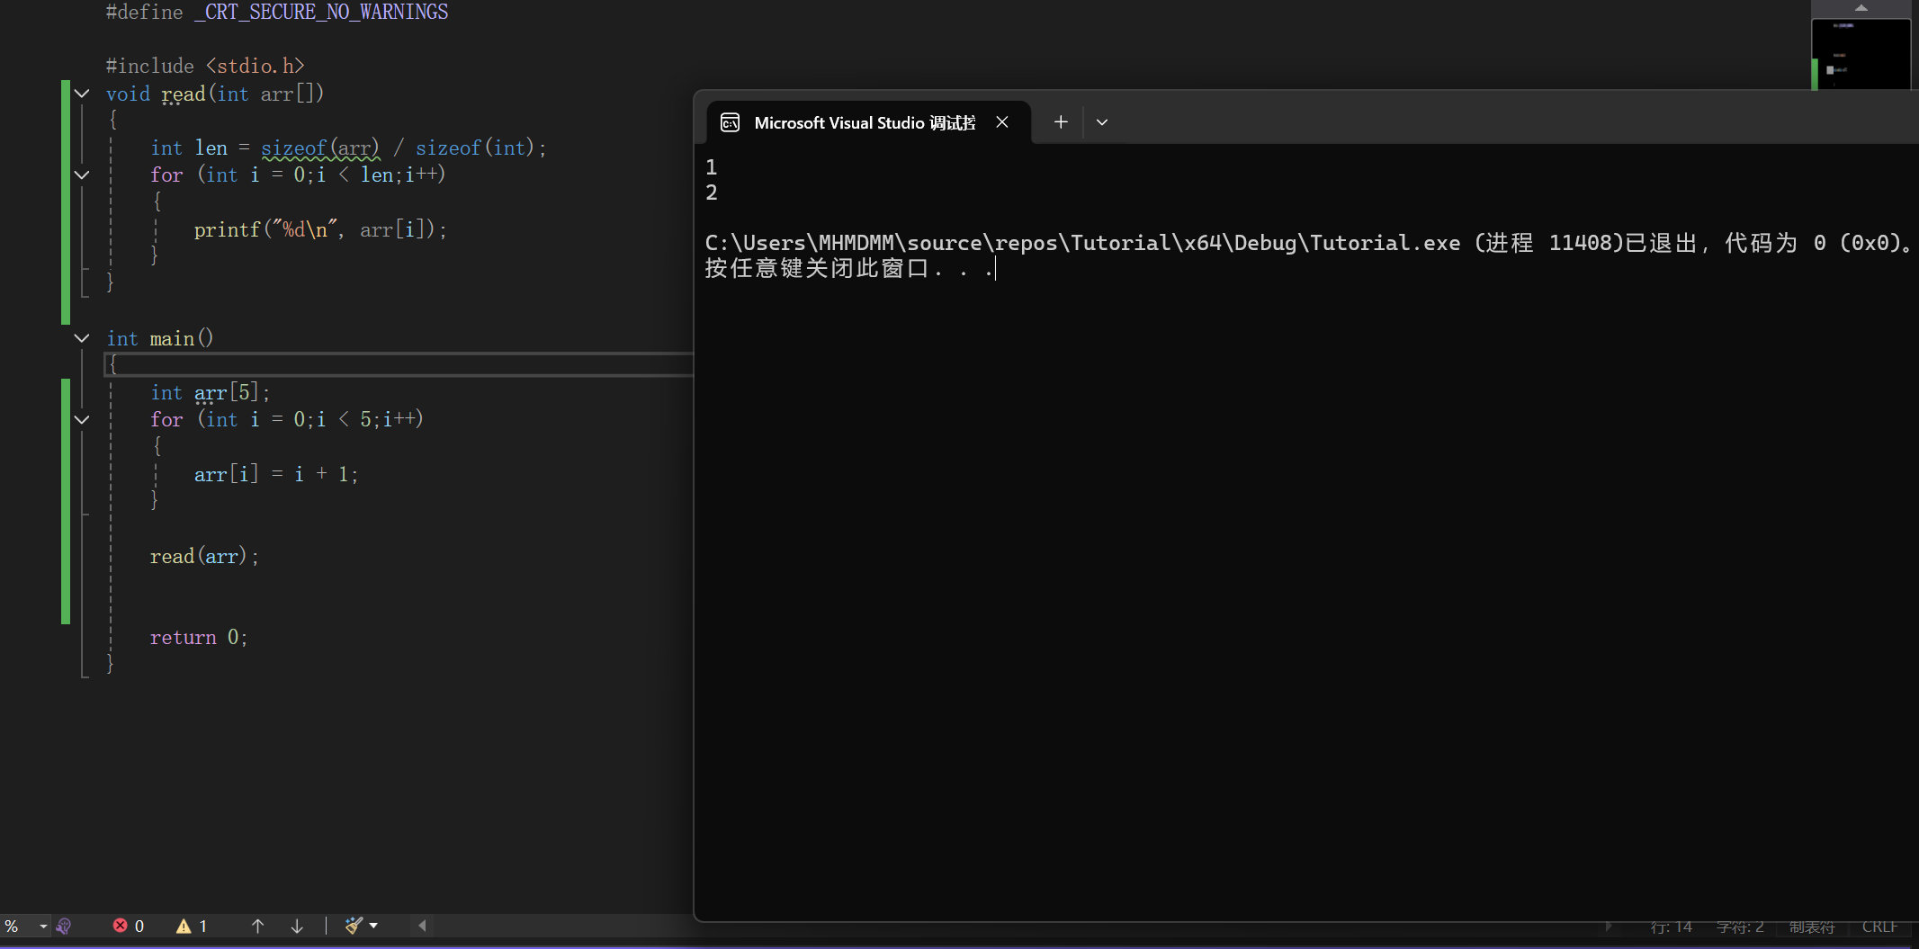This screenshot has width=1919, height=949.
Task: Go to next issue with down arrow
Action: [297, 926]
